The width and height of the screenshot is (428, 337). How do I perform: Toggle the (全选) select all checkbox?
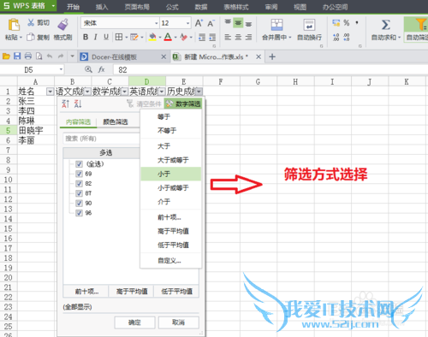pos(79,164)
